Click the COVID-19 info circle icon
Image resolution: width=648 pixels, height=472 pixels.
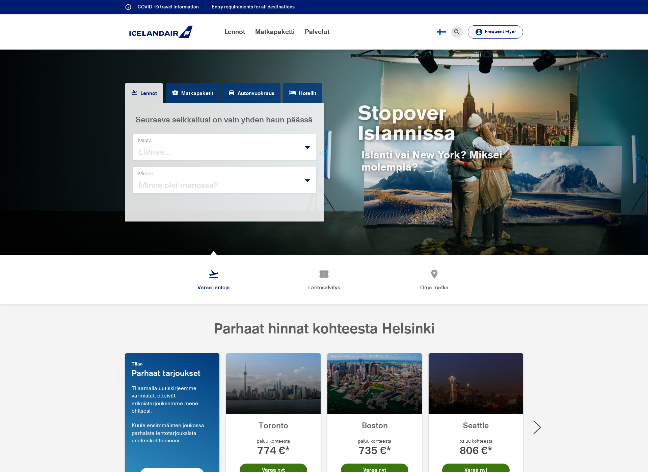pyautogui.click(x=128, y=7)
